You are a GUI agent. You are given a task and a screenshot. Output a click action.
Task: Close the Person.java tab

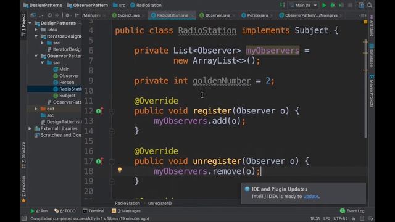point(272,15)
